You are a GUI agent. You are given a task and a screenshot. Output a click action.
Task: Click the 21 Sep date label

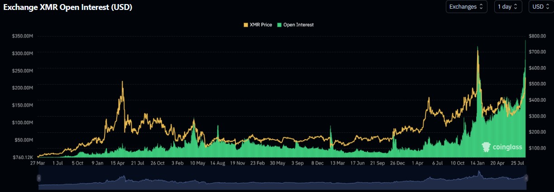[377, 163]
